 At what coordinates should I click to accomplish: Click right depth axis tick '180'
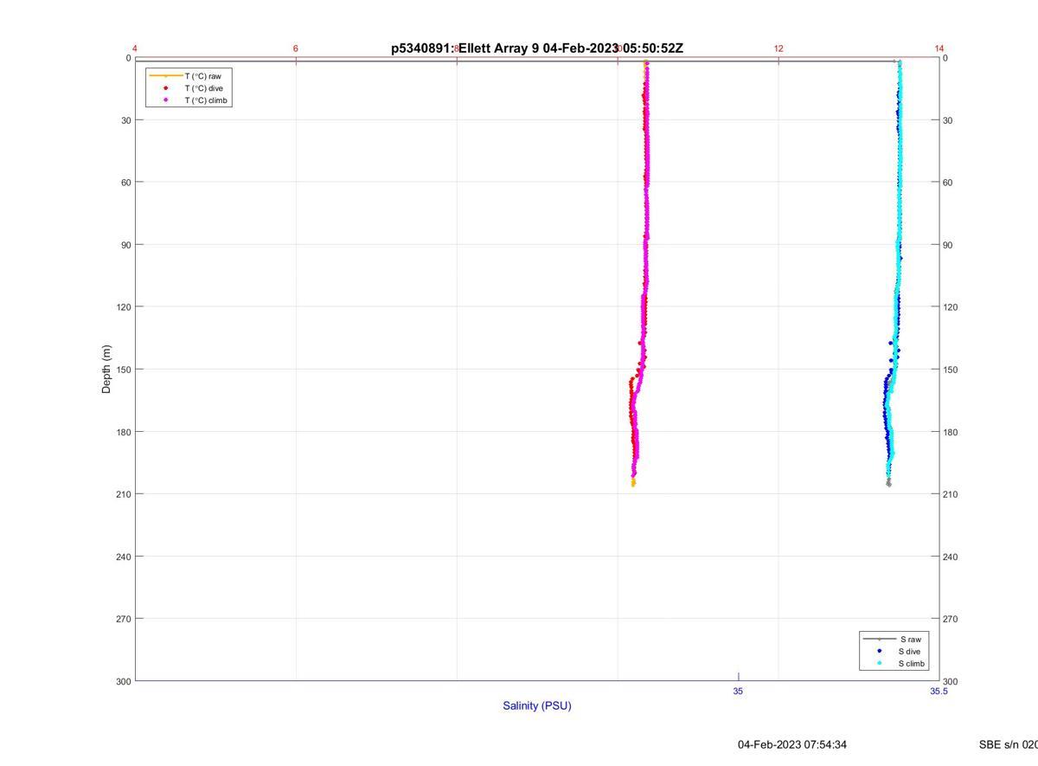pyautogui.click(x=951, y=432)
